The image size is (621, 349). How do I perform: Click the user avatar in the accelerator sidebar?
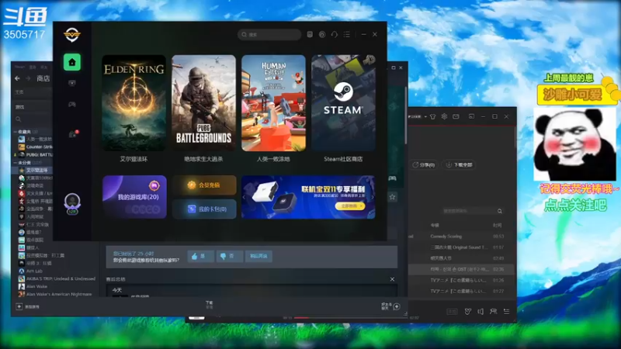72,203
